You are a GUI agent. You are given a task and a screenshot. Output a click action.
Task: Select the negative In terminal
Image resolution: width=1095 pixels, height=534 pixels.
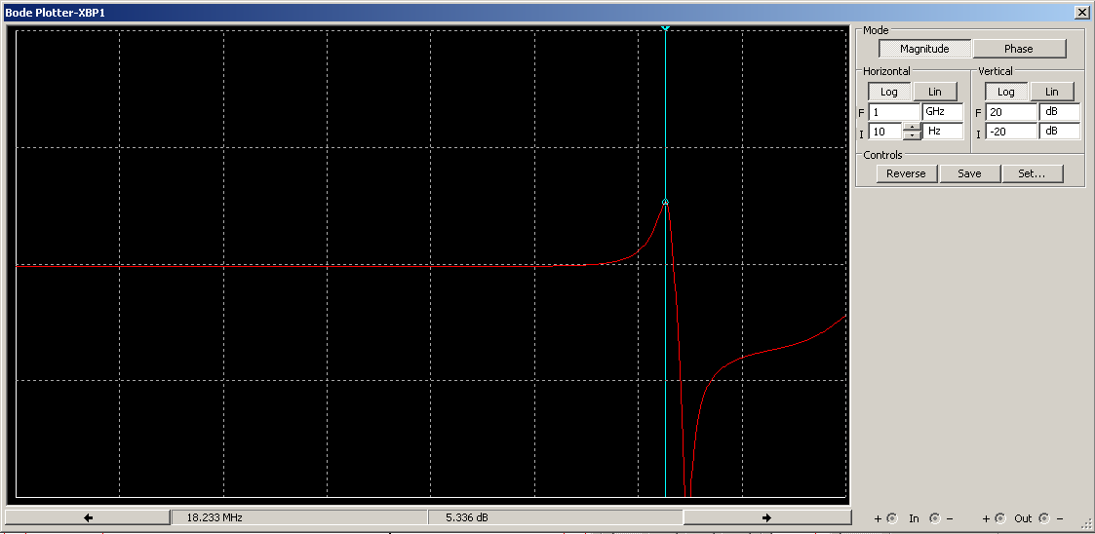click(x=935, y=518)
